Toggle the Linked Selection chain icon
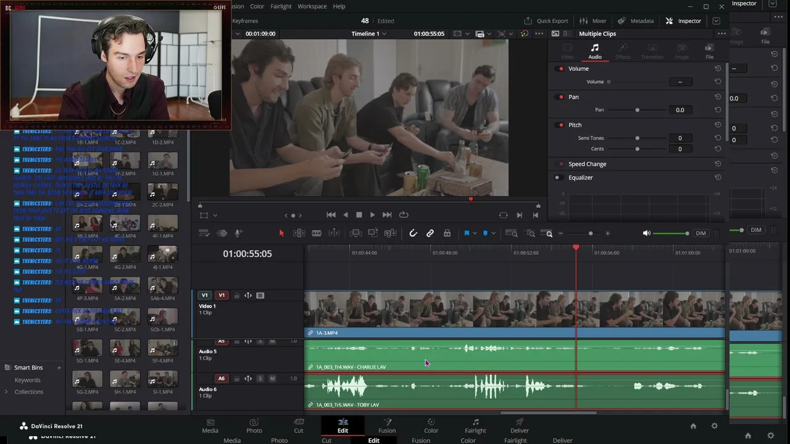The image size is (790, 444). 430,233
